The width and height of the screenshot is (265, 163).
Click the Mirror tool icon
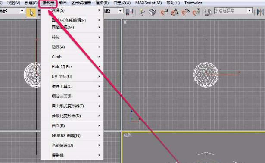click(260, 13)
